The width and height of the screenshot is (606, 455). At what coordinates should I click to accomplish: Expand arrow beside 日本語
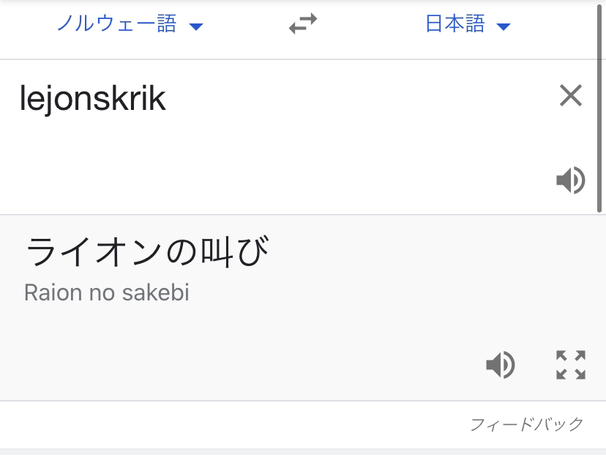[x=503, y=27]
